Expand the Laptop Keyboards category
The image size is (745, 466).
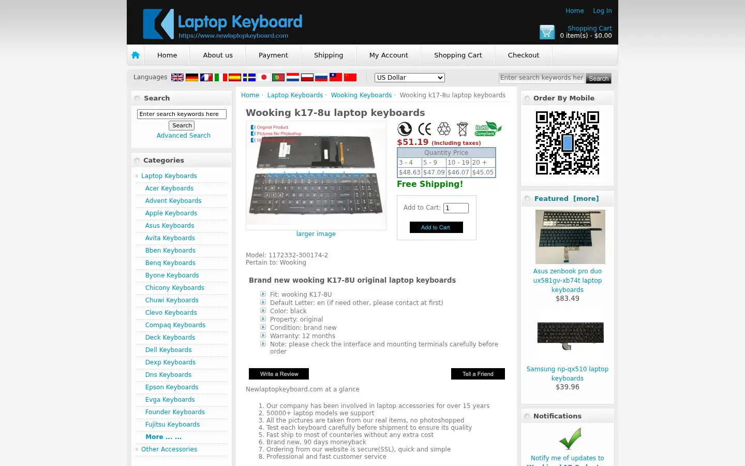[169, 176]
